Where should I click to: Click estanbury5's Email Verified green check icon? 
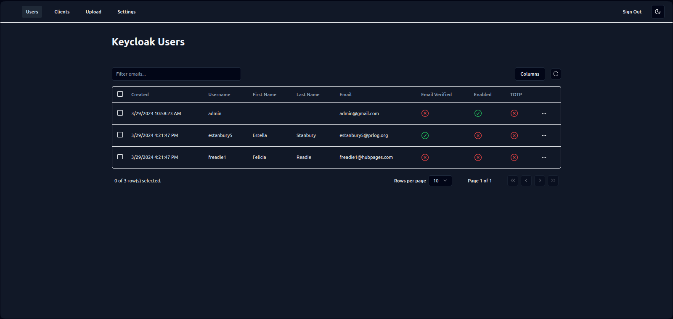tap(425, 135)
